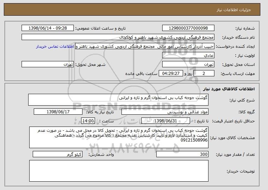Click the مهلت ارسال پاسخ label

coord(238,74)
